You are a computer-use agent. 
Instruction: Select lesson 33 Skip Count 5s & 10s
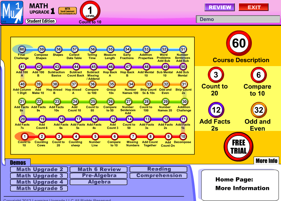tap(149, 84)
